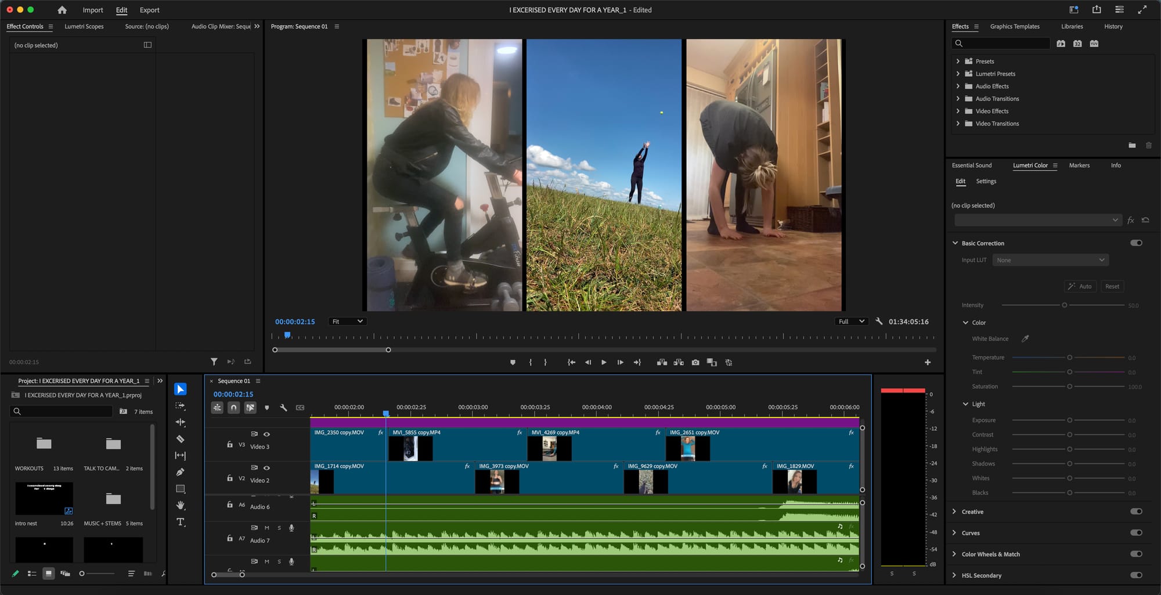
Task: Toggle the HSL Secondary section switch
Action: point(1136,575)
